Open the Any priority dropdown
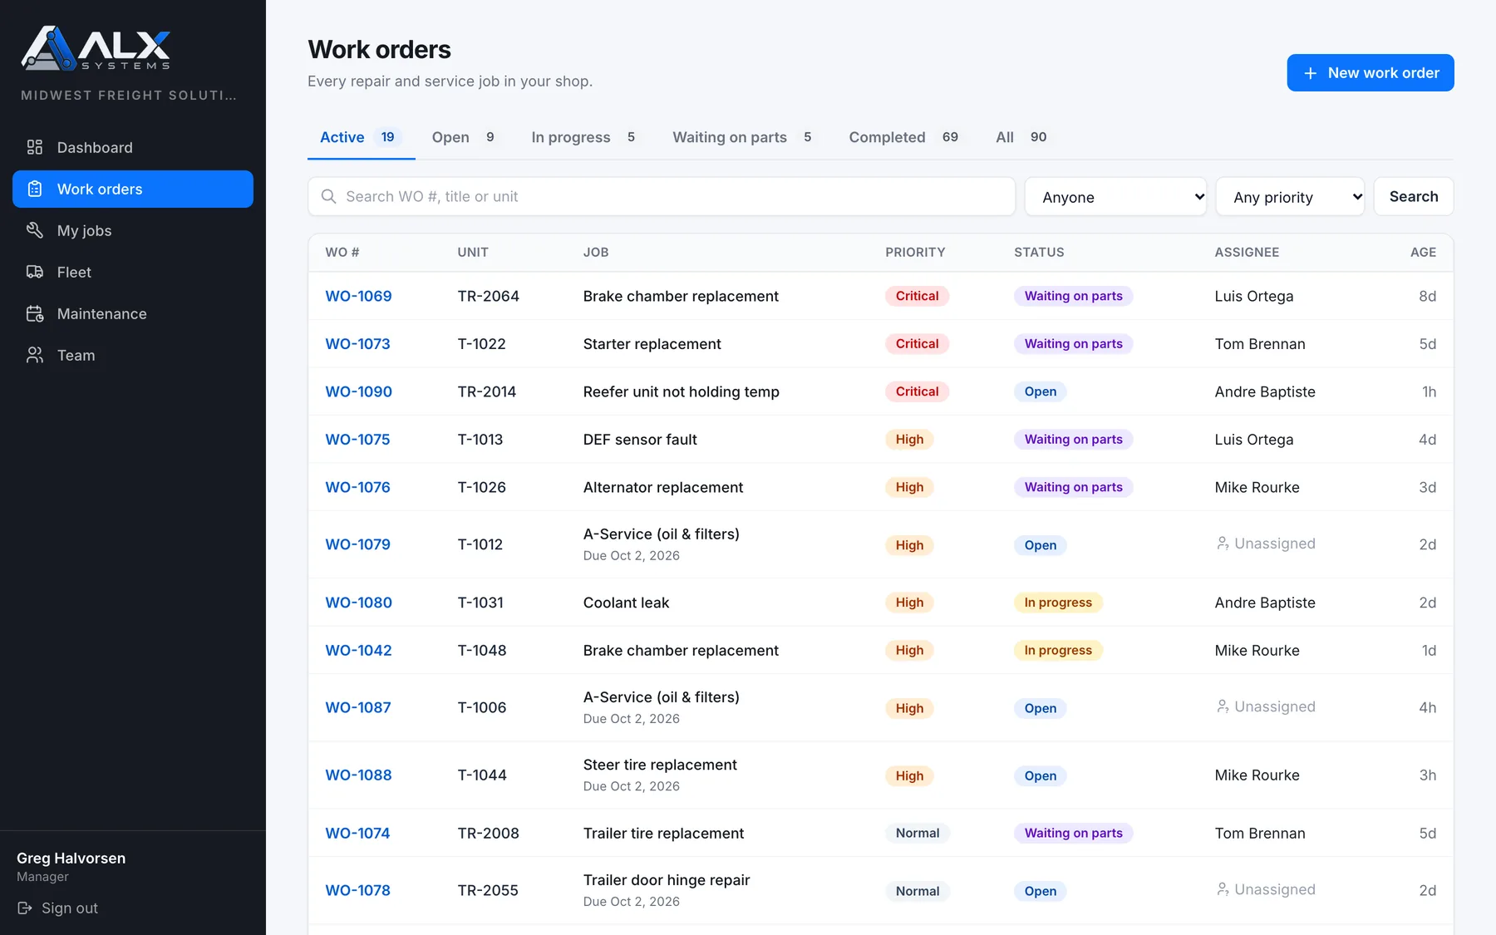This screenshot has height=935, width=1496. tap(1290, 197)
